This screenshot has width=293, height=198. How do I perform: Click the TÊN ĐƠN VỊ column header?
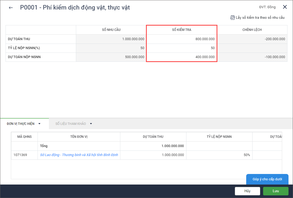pos(79,137)
